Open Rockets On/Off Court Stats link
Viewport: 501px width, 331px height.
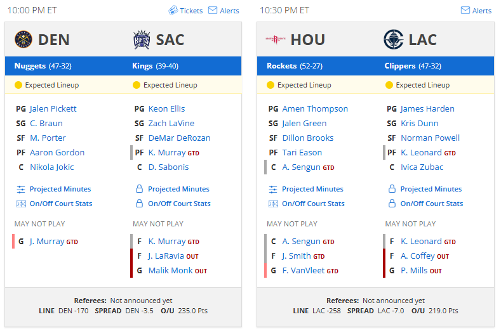[313, 204]
